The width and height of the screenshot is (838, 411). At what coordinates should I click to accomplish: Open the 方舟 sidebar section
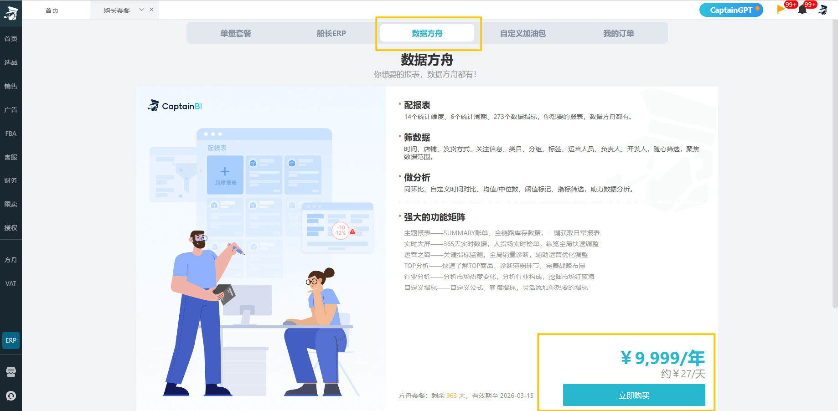11,260
